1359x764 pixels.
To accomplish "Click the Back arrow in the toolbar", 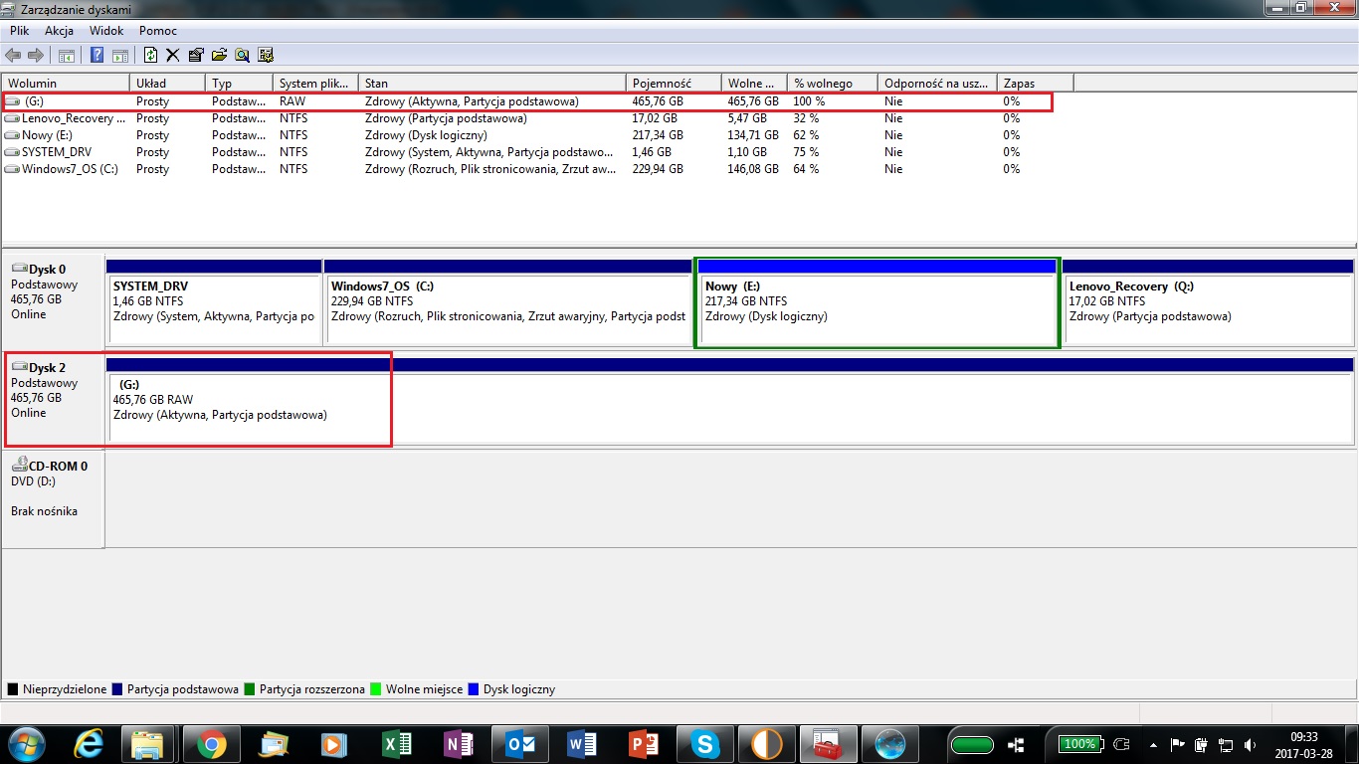I will [14, 55].
